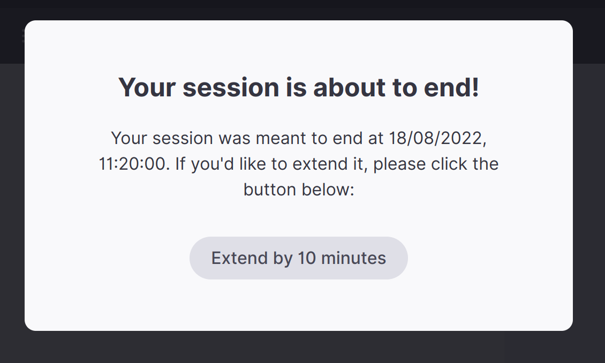Click the "button below:" text line
Image resolution: width=605 pixels, height=363 pixels.
click(299, 190)
